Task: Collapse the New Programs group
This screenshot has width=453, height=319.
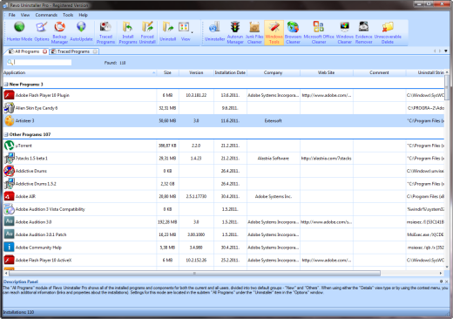Action: [6, 85]
